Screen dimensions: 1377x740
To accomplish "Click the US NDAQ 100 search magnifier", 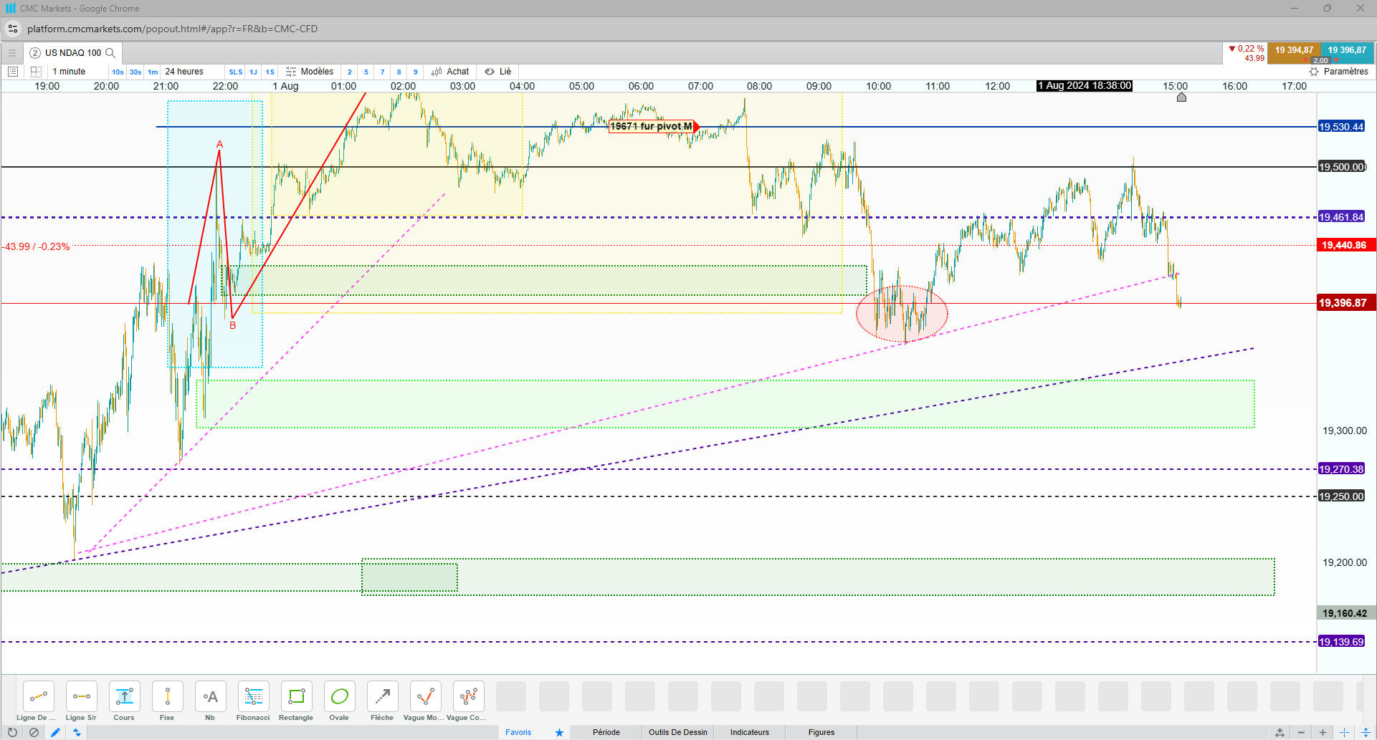I will click(110, 53).
